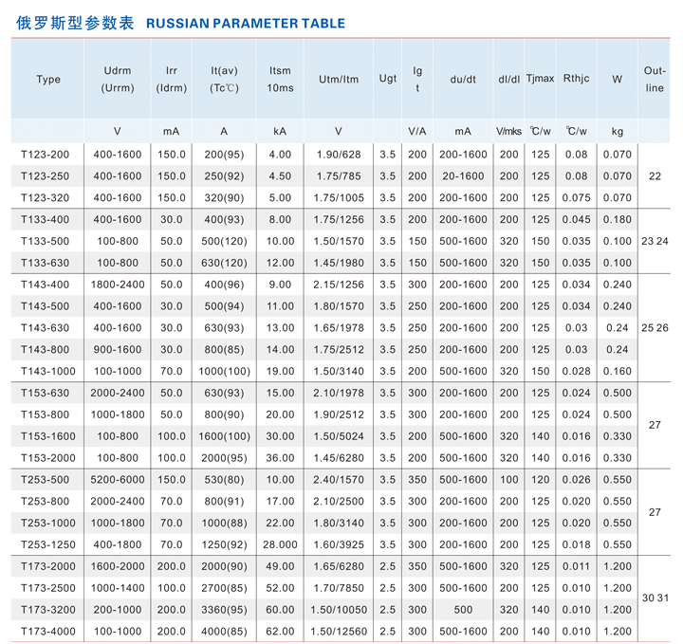Select the du/dt column header
The height and width of the screenshot is (644, 683).
click(463, 80)
